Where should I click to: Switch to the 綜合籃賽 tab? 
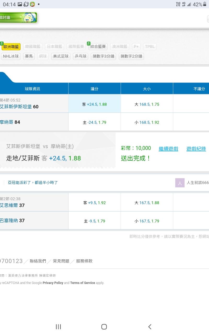click(98, 47)
